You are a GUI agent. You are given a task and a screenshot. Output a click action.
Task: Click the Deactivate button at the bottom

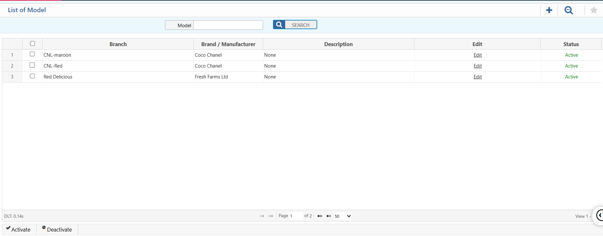coord(57,229)
